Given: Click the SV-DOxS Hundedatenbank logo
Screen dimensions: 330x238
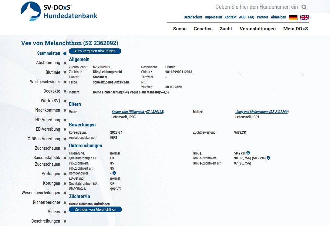Looking at the screenshot, I should (59, 11).
